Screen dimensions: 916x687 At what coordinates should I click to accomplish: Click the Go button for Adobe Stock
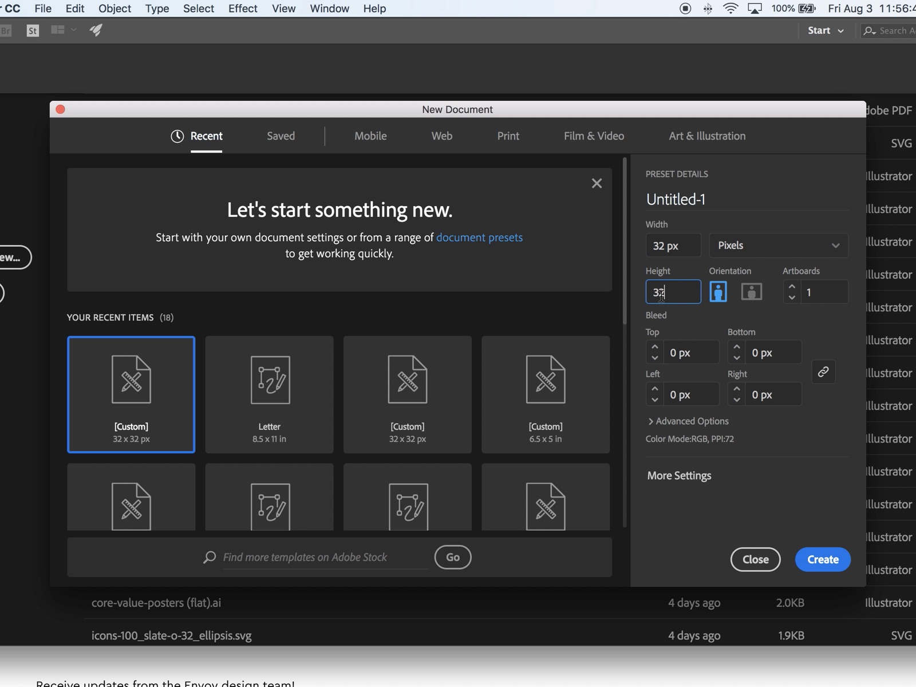(453, 557)
